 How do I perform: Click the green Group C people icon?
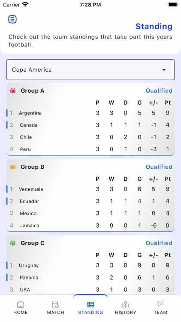coord(13,243)
